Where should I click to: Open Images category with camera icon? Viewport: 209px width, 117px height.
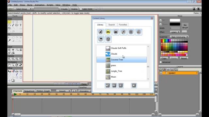116,32
